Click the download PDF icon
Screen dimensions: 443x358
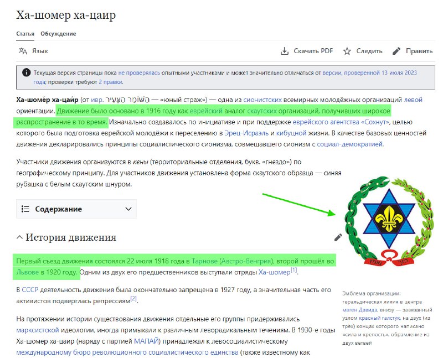coord(285,51)
